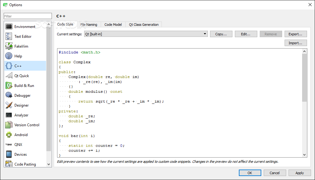This screenshot has width=315, height=180.
Task: Click 'void bar(int i)' line
Action: [77, 136]
